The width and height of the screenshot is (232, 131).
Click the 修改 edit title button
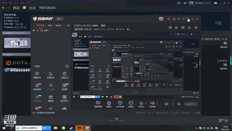click(x=103, y=26)
